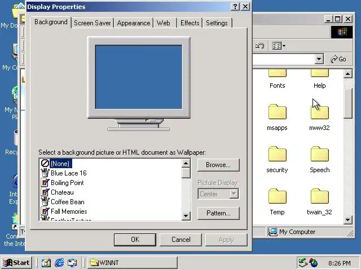Click the monitor preview image
This screenshot has height=270, width=361.
139,84
